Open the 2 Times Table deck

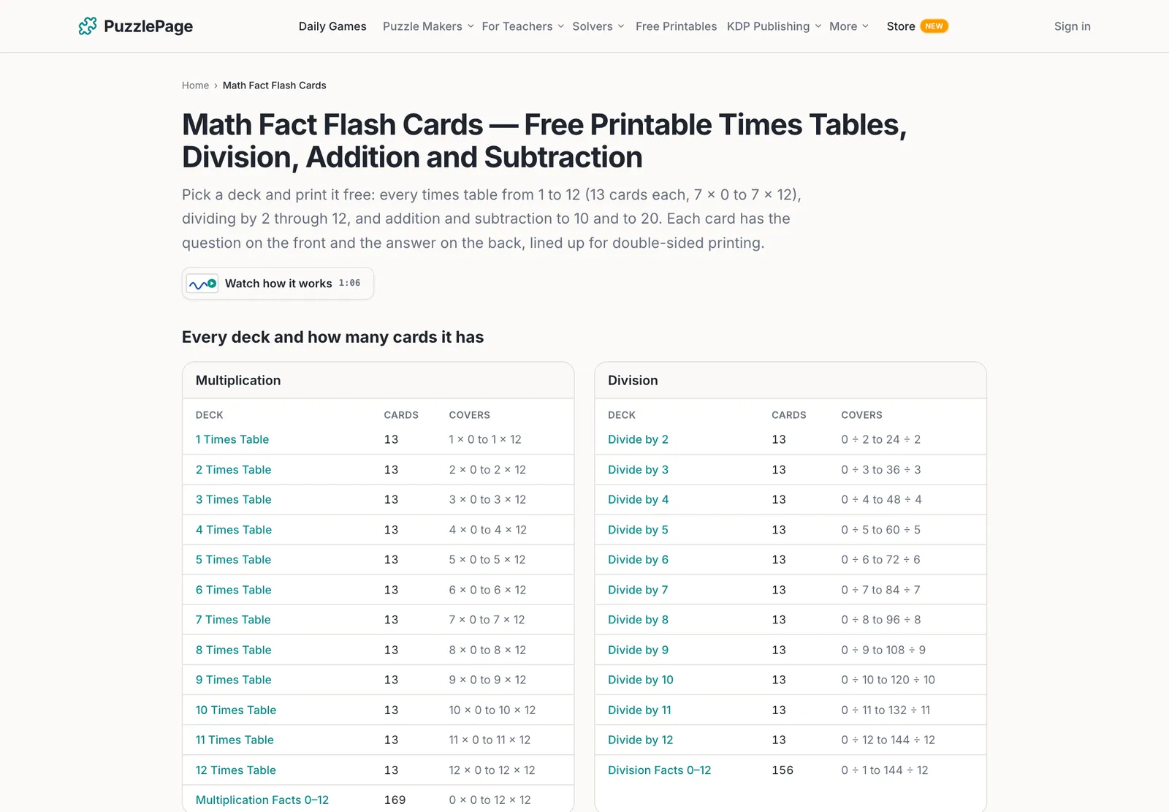click(233, 470)
